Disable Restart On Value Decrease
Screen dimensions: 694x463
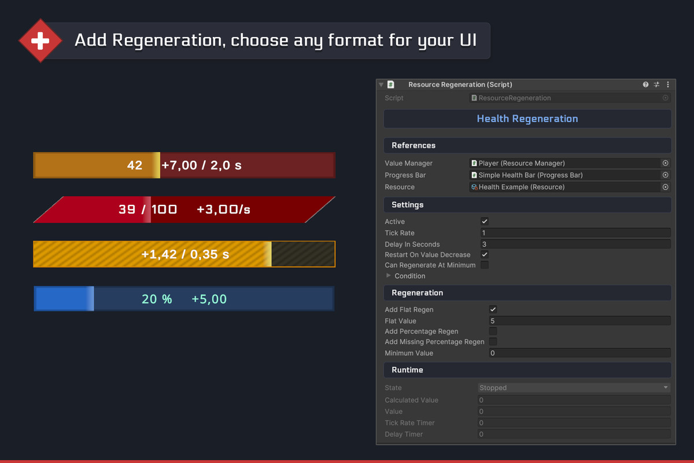point(485,255)
